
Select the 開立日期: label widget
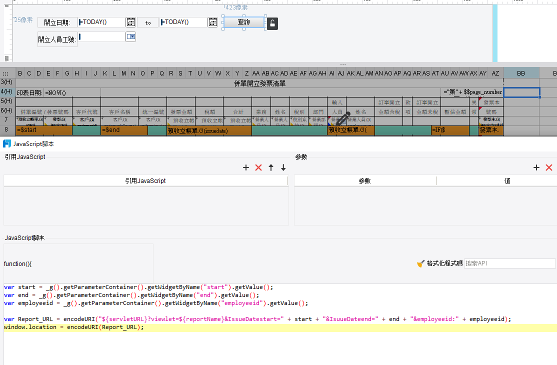coord(57,22)
